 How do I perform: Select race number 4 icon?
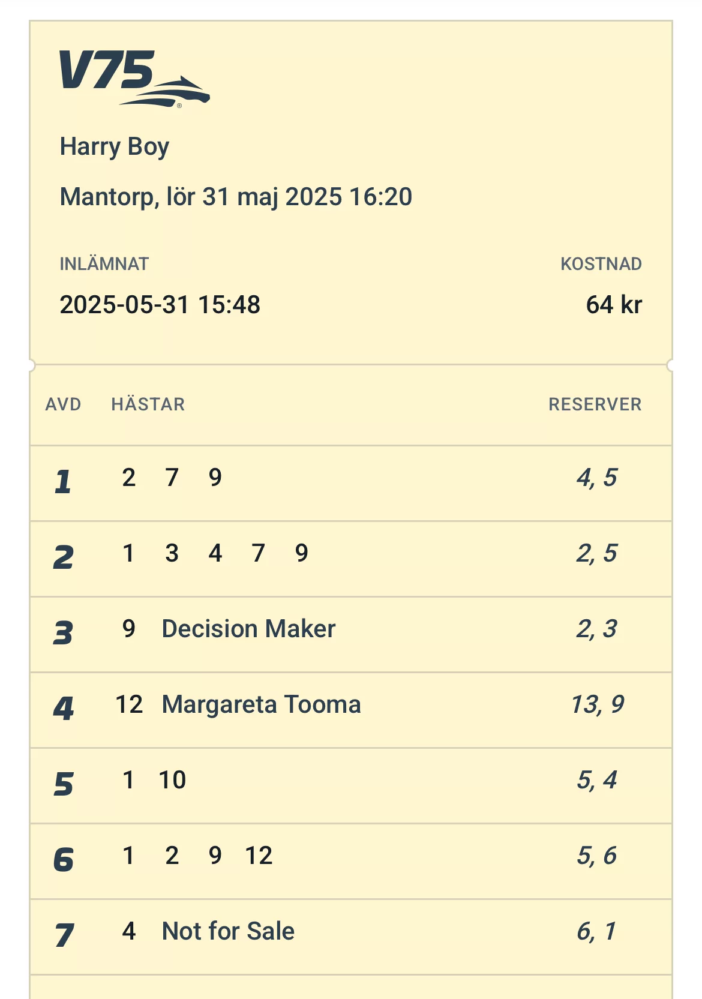coord(63,709)
